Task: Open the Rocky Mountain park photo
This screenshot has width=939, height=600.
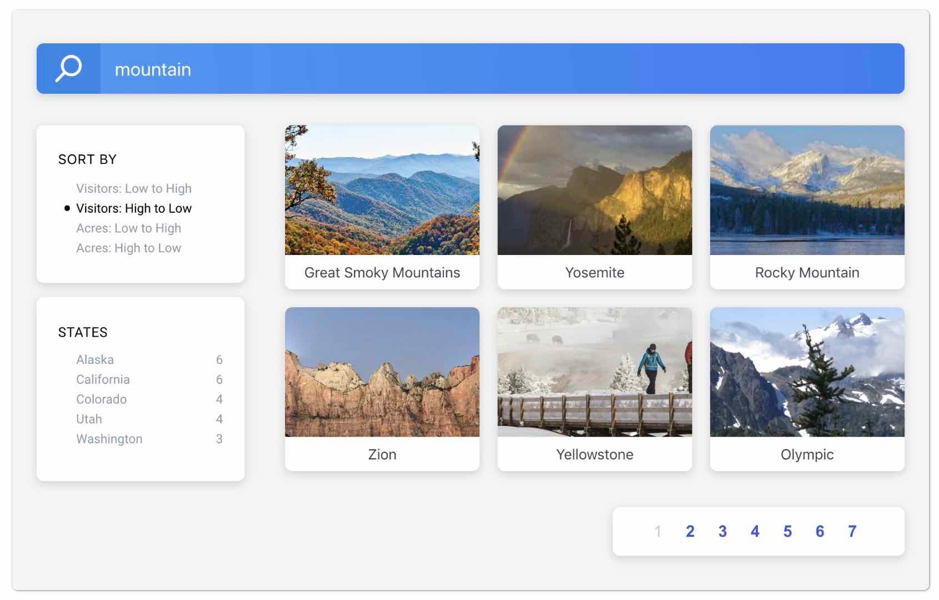Action: (807, 190)
